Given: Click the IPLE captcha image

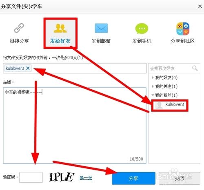Looking at the screenshot, I should point(62,177).
